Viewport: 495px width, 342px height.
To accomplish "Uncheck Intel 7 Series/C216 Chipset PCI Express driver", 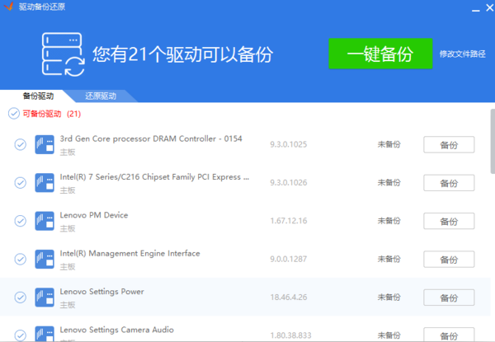I will pyautogui.click(x=21, y=183).
